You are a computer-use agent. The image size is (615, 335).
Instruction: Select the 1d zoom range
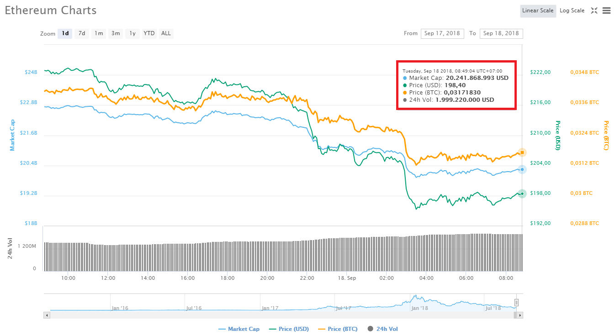tap(65, 33)
